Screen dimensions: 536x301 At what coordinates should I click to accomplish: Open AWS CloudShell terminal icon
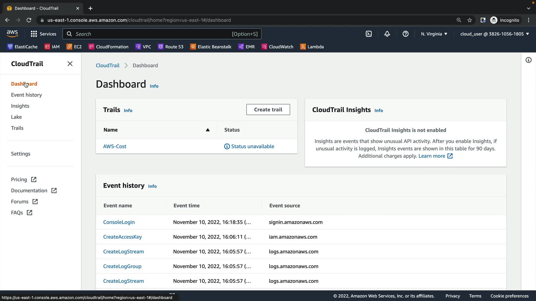368,34
